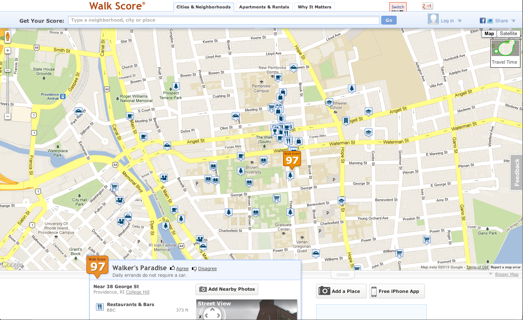Open the Cities & Neighborhoods tab
The height and width of the screenshot is (320, 523).
(x=203, y=7)
